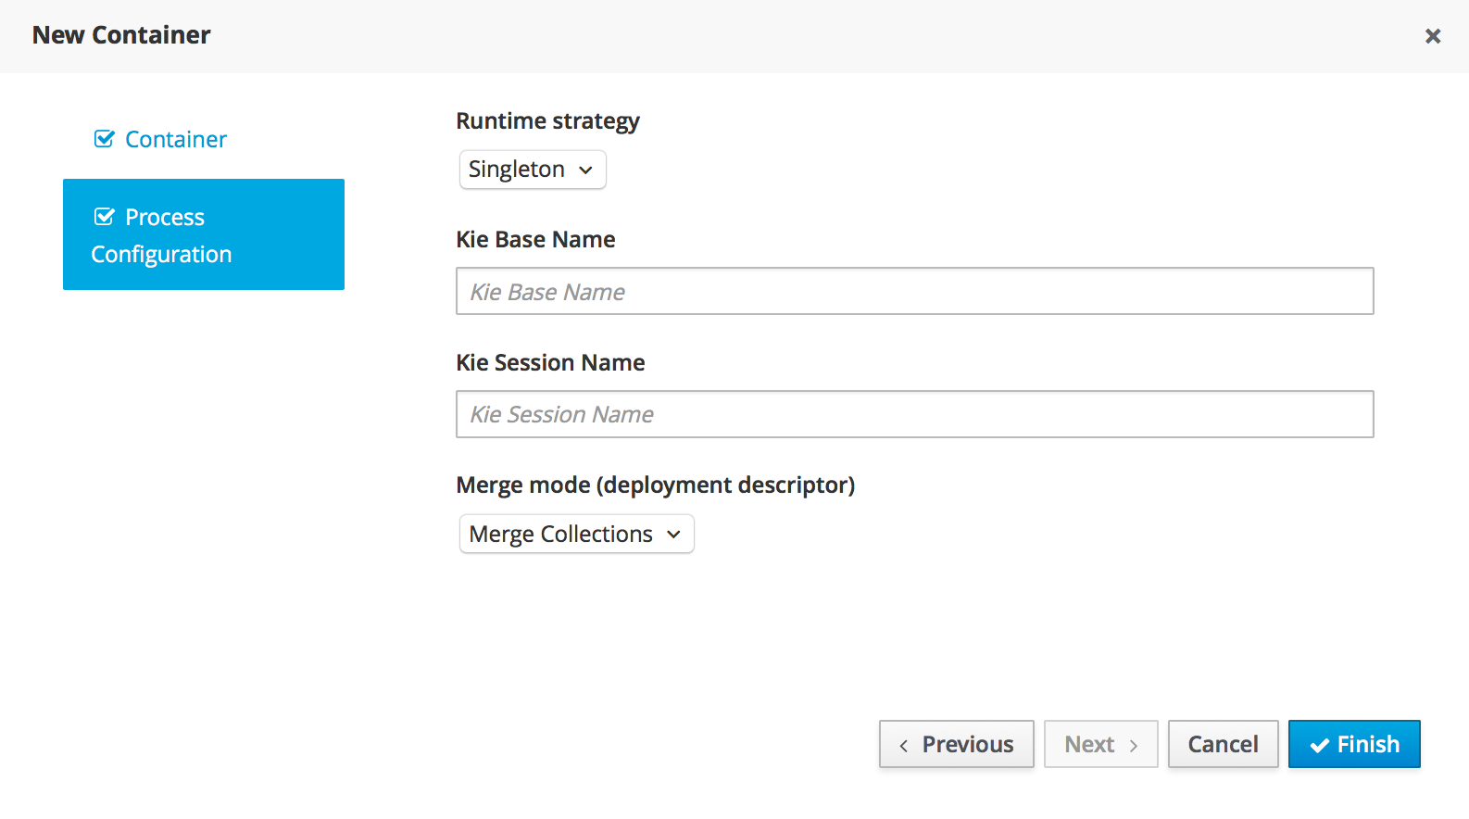Click the Runtime strategy label
The height and width of the screenshot is (819, 1469).
[547, 121]
